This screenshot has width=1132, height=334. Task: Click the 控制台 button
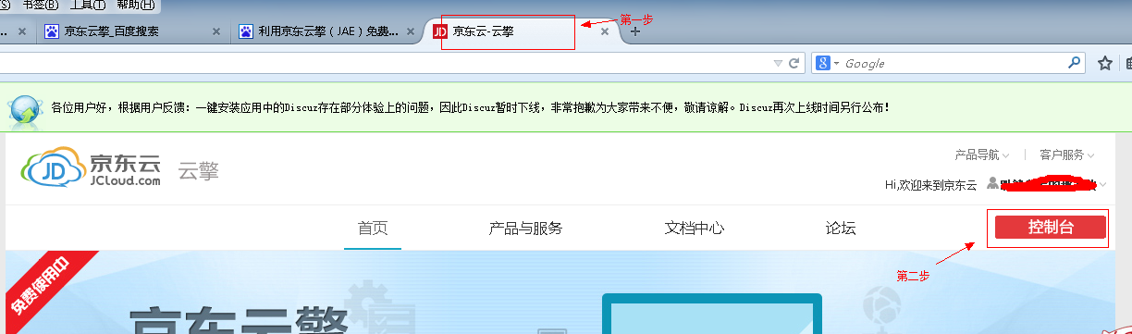(1050, 228)
